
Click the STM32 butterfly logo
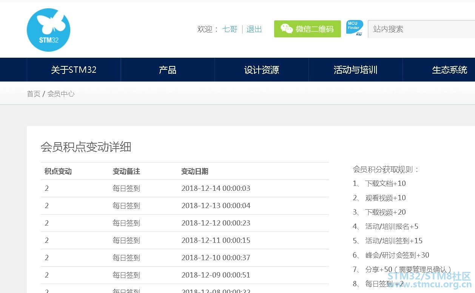pyautogui.click(x=48, y=30)
